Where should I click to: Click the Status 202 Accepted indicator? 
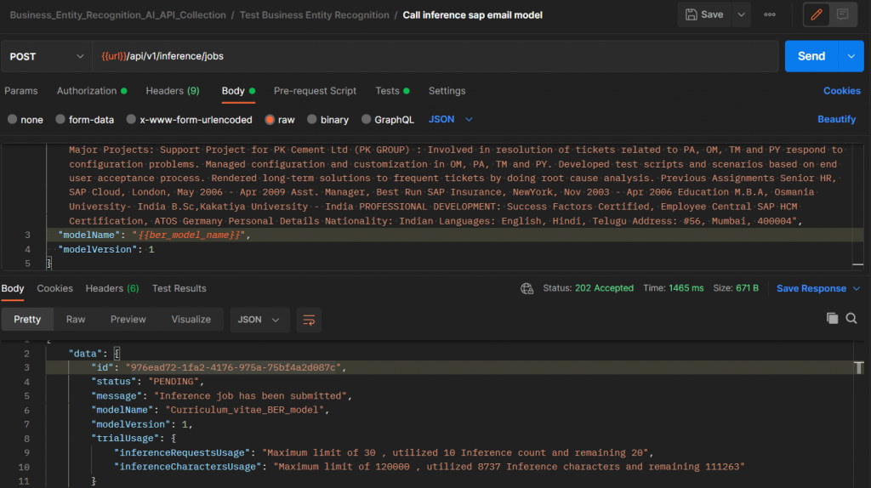[589, 288]
